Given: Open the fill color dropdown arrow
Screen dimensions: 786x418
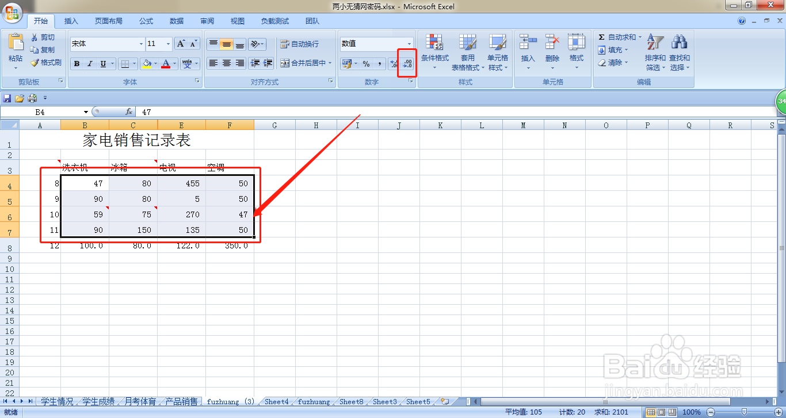Looking at the screenshot, I should pyautogui.click(x=155, y=63).
